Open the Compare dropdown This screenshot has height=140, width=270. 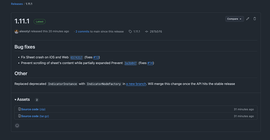pyautogui.click(x=234, y=19)
